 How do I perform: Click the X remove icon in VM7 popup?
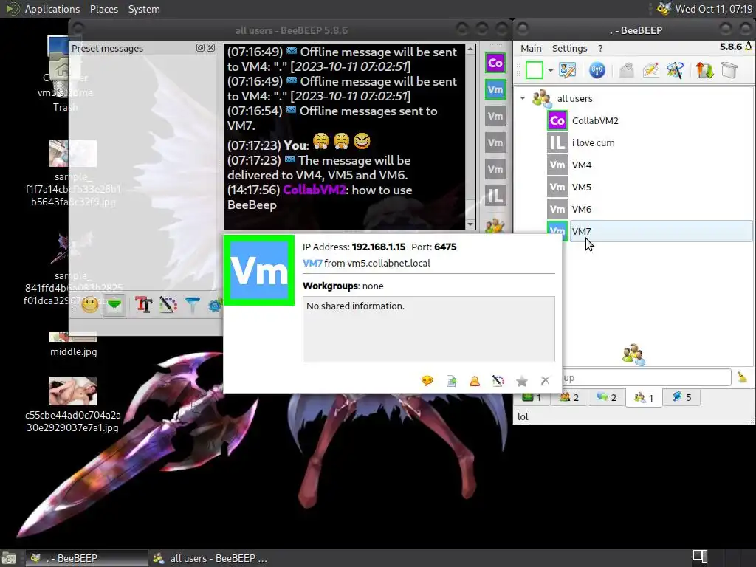(x=546, y=381)
